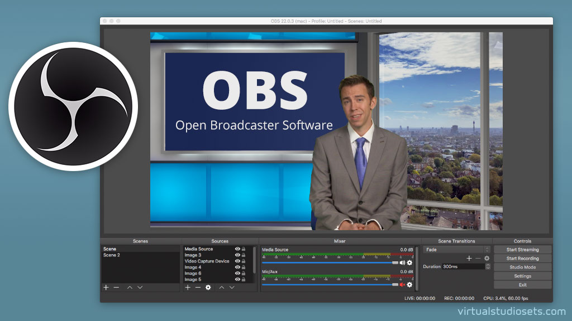Lock the Image 4 source
Viewport: 572px width, 321px height.
tap(244, 267)
